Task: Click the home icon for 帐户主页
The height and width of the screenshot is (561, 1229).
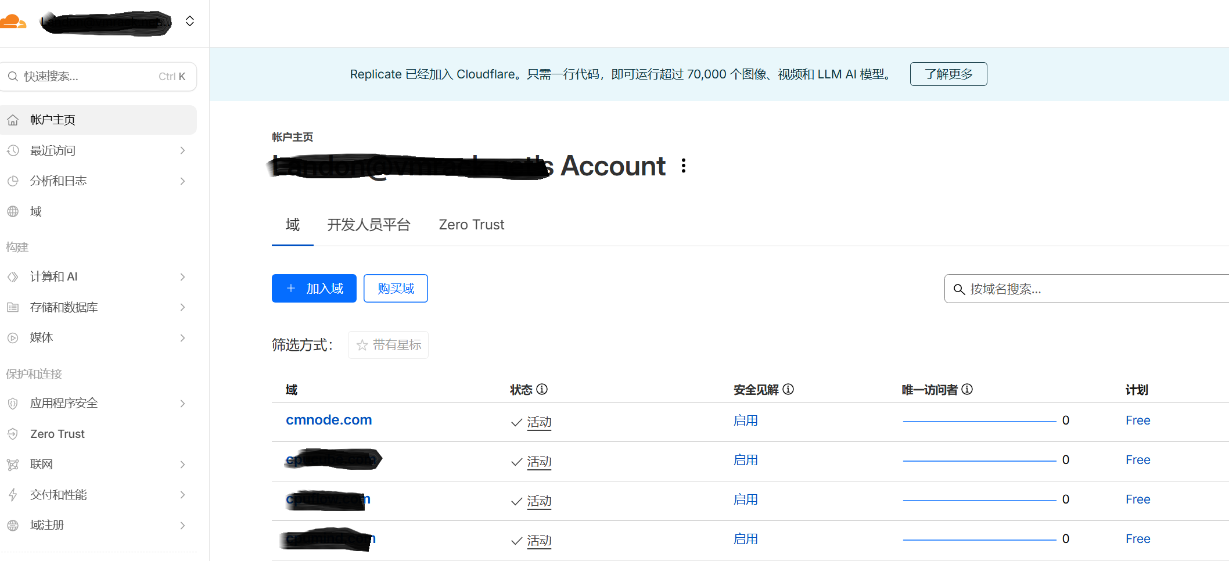Action: (13, 120)
